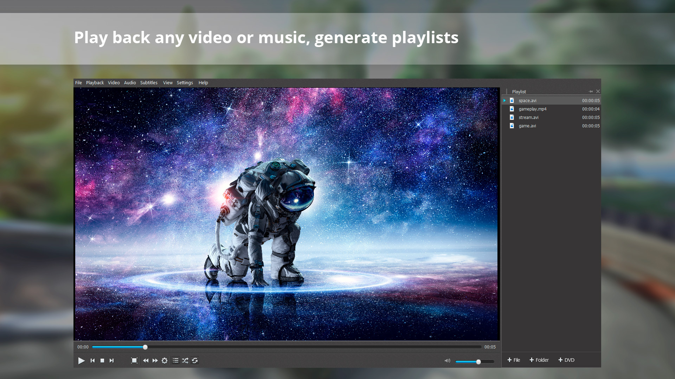Image resolution: width=675 pixels, height=379 pixels.
Task: Open the Video menu
Action: tap(114, 82)
